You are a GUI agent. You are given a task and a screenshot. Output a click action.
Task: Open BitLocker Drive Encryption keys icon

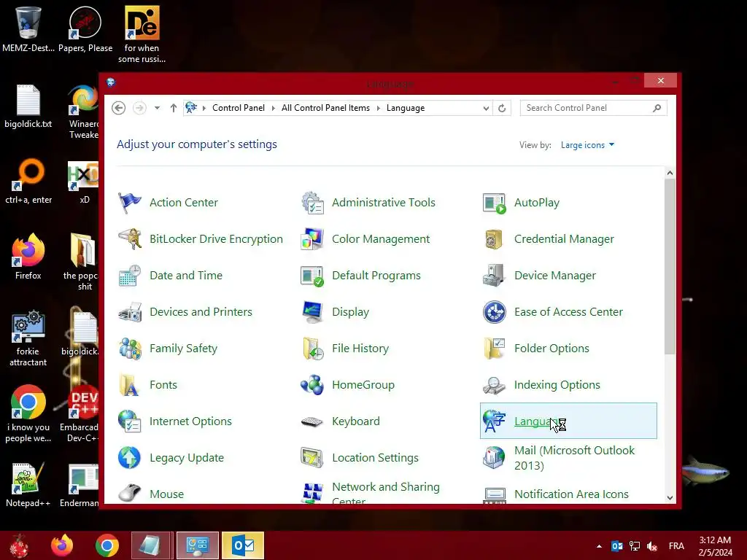click(x=130, y=239)
